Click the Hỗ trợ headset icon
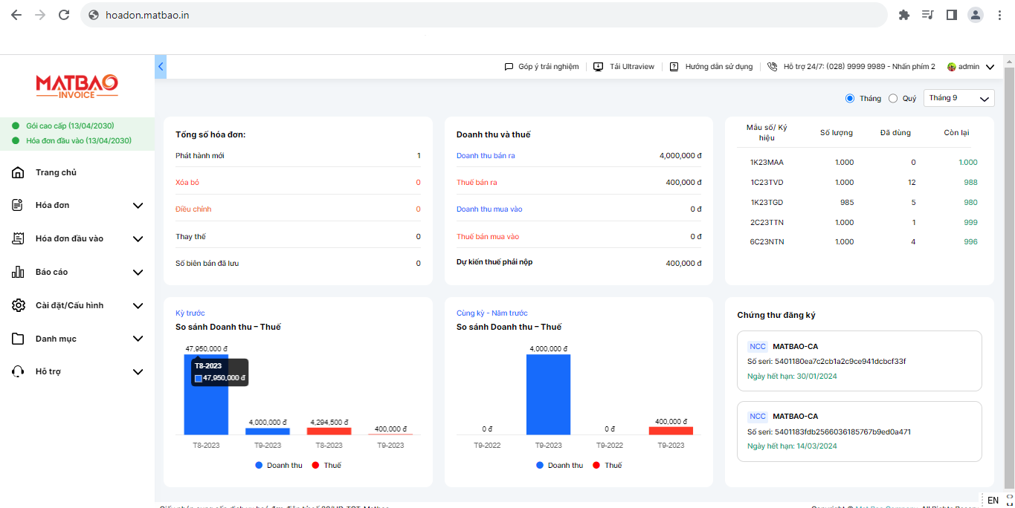 (18, 371)
